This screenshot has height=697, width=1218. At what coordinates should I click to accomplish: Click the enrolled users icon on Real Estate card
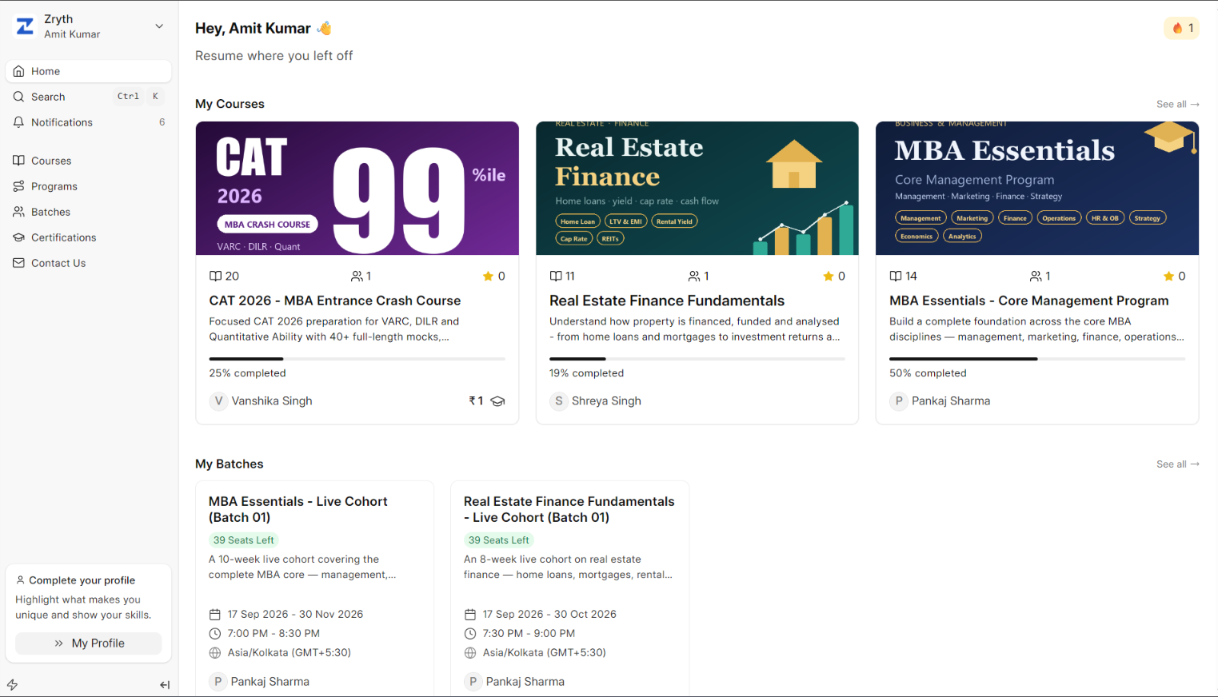click(x=694, y=276)
